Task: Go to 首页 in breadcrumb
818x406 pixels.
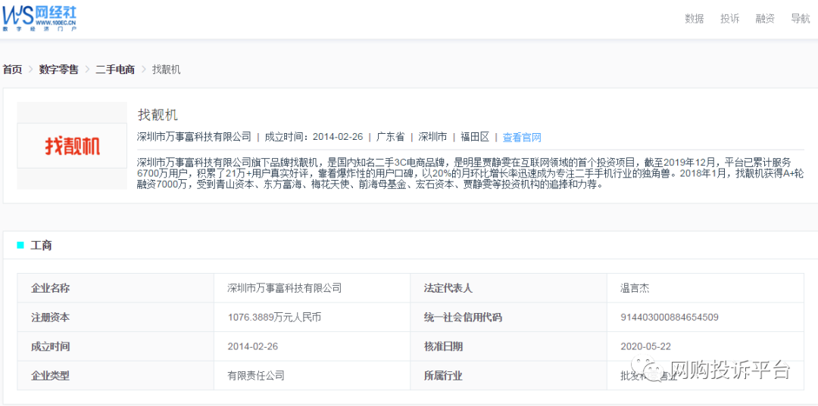Action: tap(13, 70)
